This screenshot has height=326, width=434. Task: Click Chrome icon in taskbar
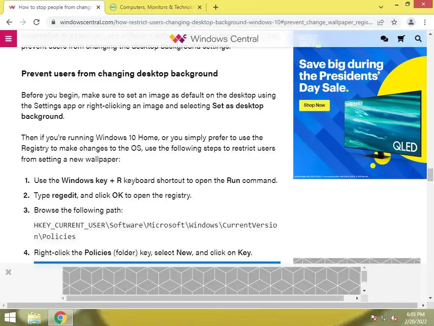tap(60, 318)
